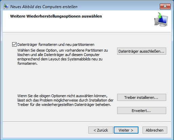Click the empty title bar area beside the title
The width and height of the screenshot is (174, 140).
118,6
